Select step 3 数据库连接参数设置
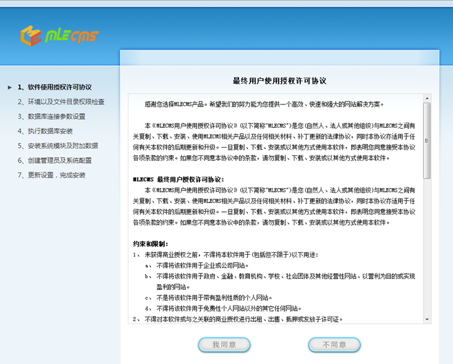 52,117
